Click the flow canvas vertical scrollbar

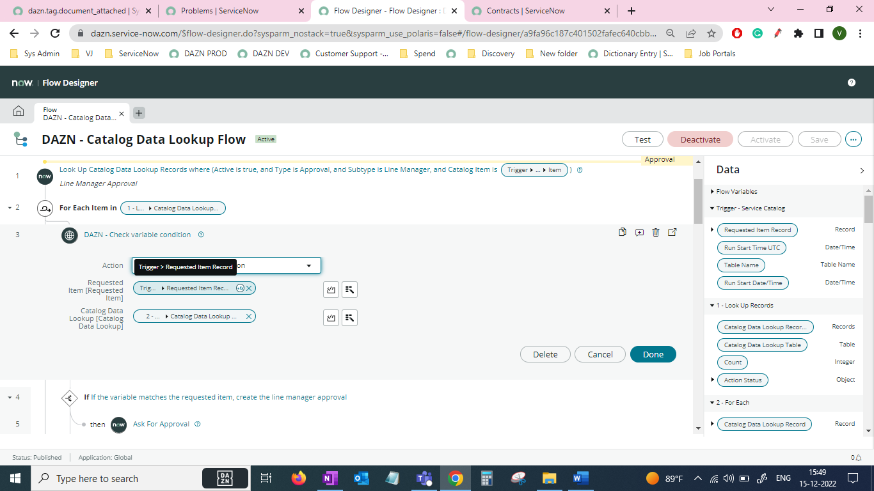tap(698, 201)
